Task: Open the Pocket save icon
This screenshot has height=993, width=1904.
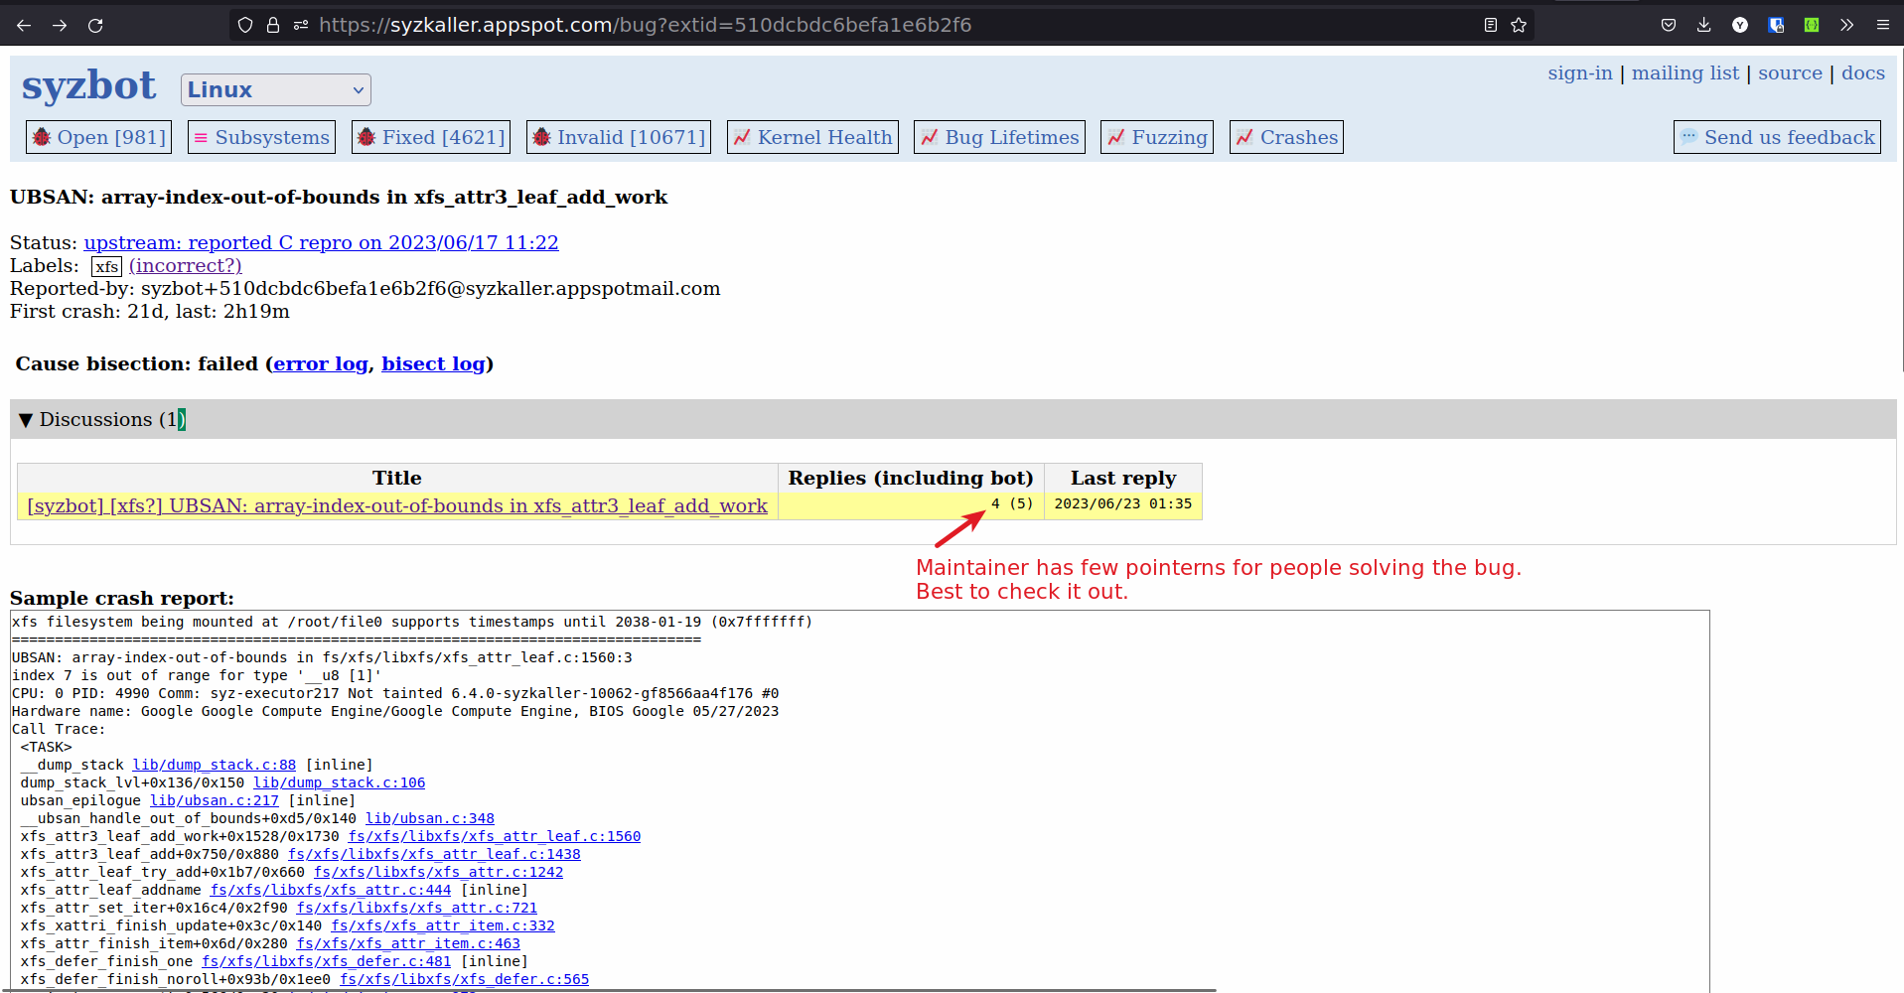Action: click(1668, 25)
